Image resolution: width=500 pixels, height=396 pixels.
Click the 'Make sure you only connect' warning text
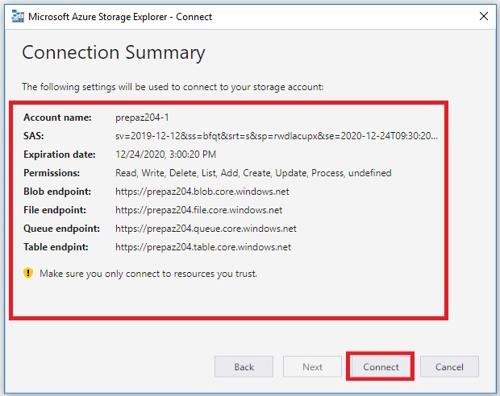click(x=149, y=274)
